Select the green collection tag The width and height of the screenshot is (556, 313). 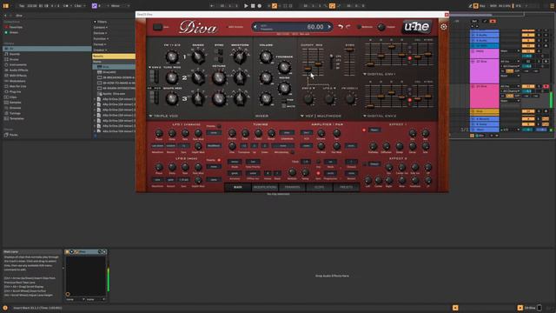(x=14, y=32)
